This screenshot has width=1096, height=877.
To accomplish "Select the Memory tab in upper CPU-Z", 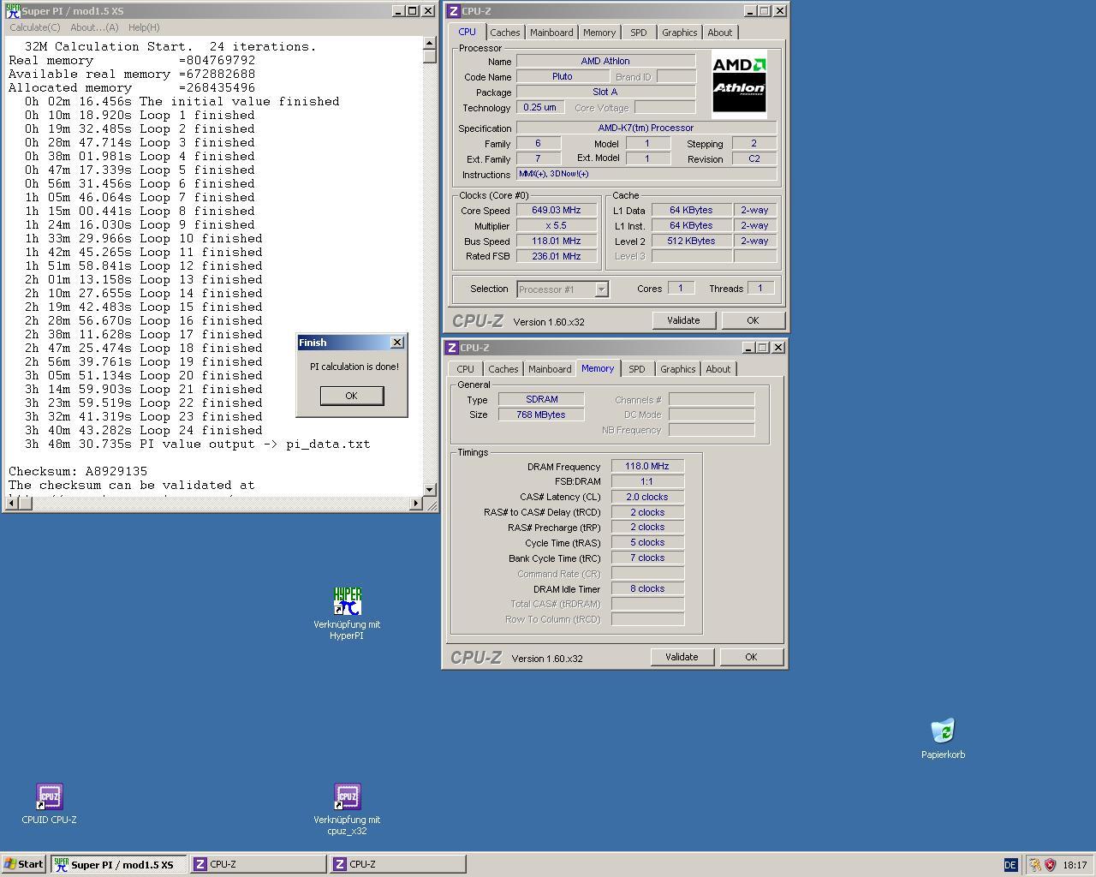I will [599, 33].
